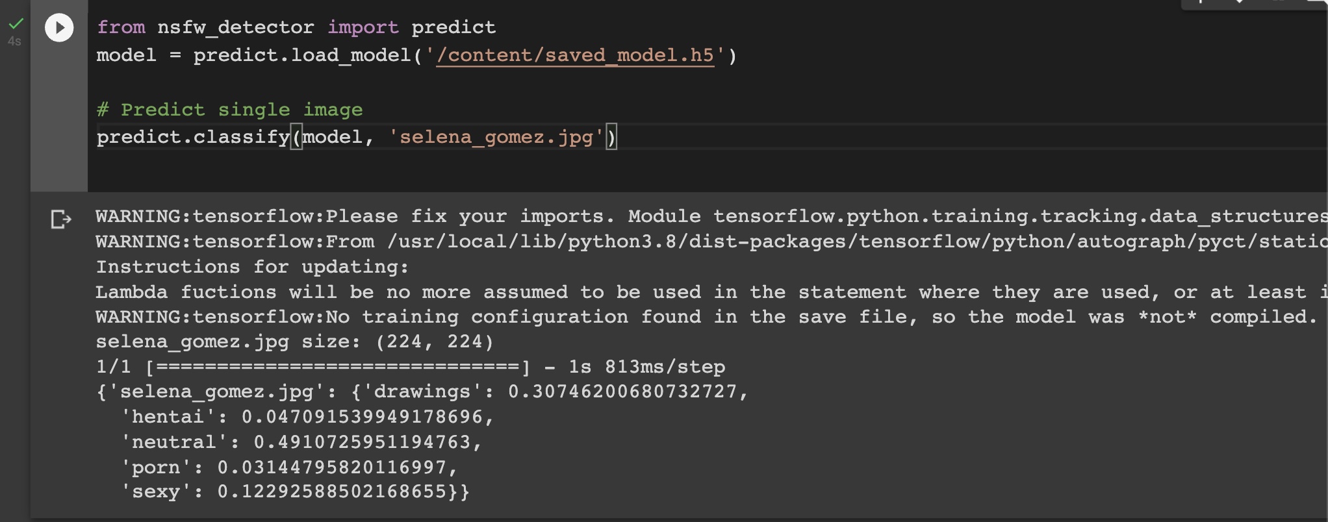Click the 1/1 prediction progress bar
1328x522 pixels.
pos(338,367)
